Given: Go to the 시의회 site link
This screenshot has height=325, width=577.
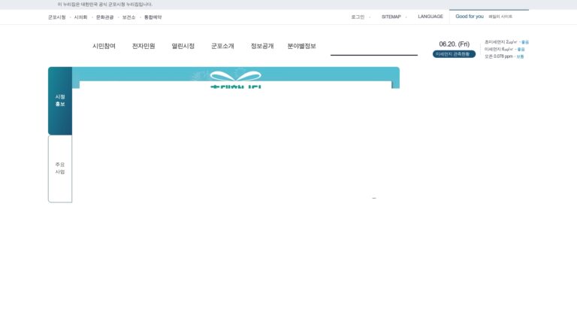Looking at the screenshot, I should pos(80,17).
